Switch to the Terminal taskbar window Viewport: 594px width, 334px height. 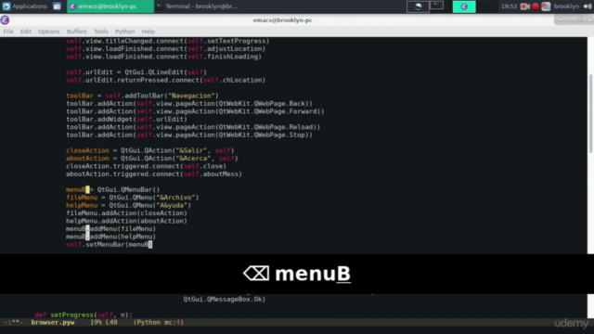pos(198,6)
